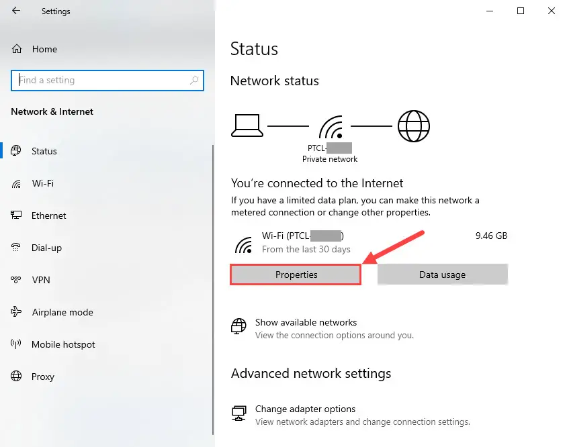Click the laptop icon in network diagram

pos(247,126)
